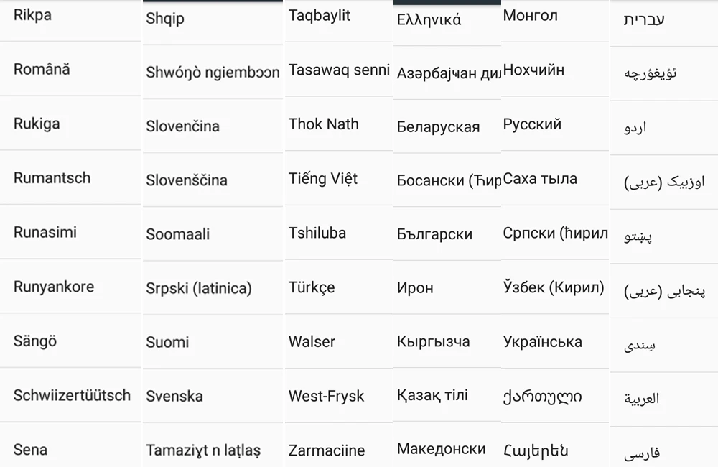Select Slovenčina from the list

tap(213, 126)
